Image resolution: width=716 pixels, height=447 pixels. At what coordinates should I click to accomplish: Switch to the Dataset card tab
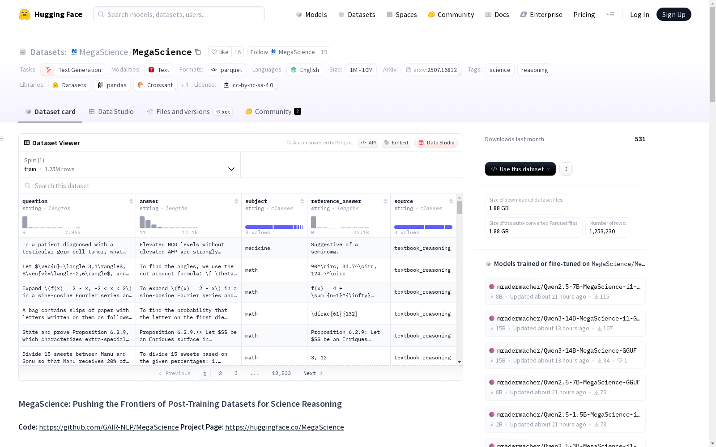pyautogui.click(x=50, y=112)
